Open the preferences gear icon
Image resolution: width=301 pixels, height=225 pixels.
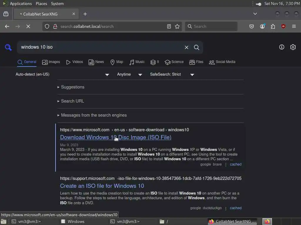(x=293, y=47)
